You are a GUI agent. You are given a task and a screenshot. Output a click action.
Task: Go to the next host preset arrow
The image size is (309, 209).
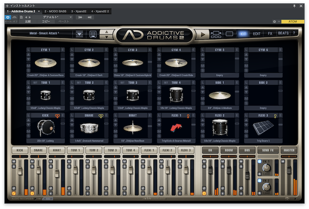(30, 17)
